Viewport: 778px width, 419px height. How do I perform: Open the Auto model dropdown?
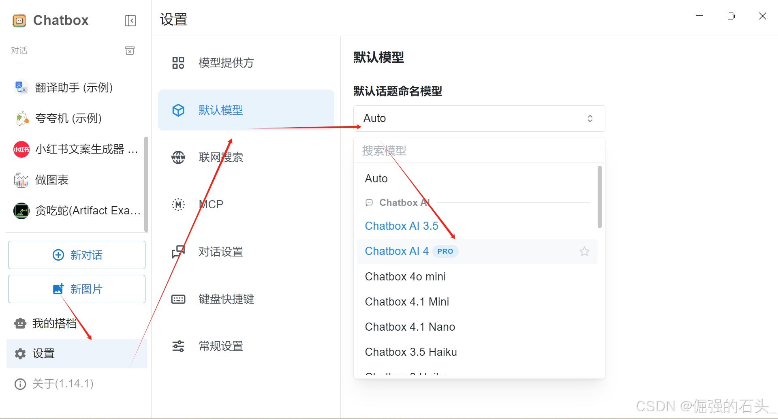coord(479,118)
